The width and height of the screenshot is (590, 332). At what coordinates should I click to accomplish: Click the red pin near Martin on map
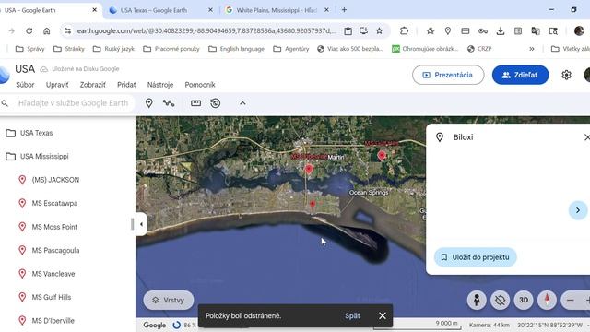click(309, 169)
